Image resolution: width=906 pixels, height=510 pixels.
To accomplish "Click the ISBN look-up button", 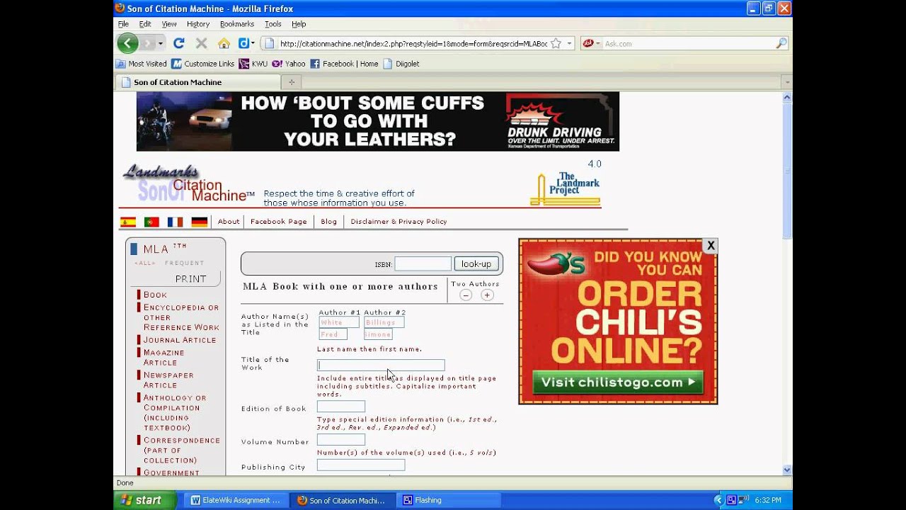I will coord(476,264).
